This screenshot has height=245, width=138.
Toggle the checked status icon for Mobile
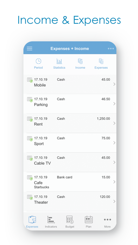click(30, 80)
